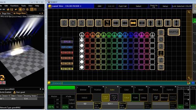Viewport: 196px width, 110px height.
Task: Click the yellow column down-arrow header
Action: (98, 35)
